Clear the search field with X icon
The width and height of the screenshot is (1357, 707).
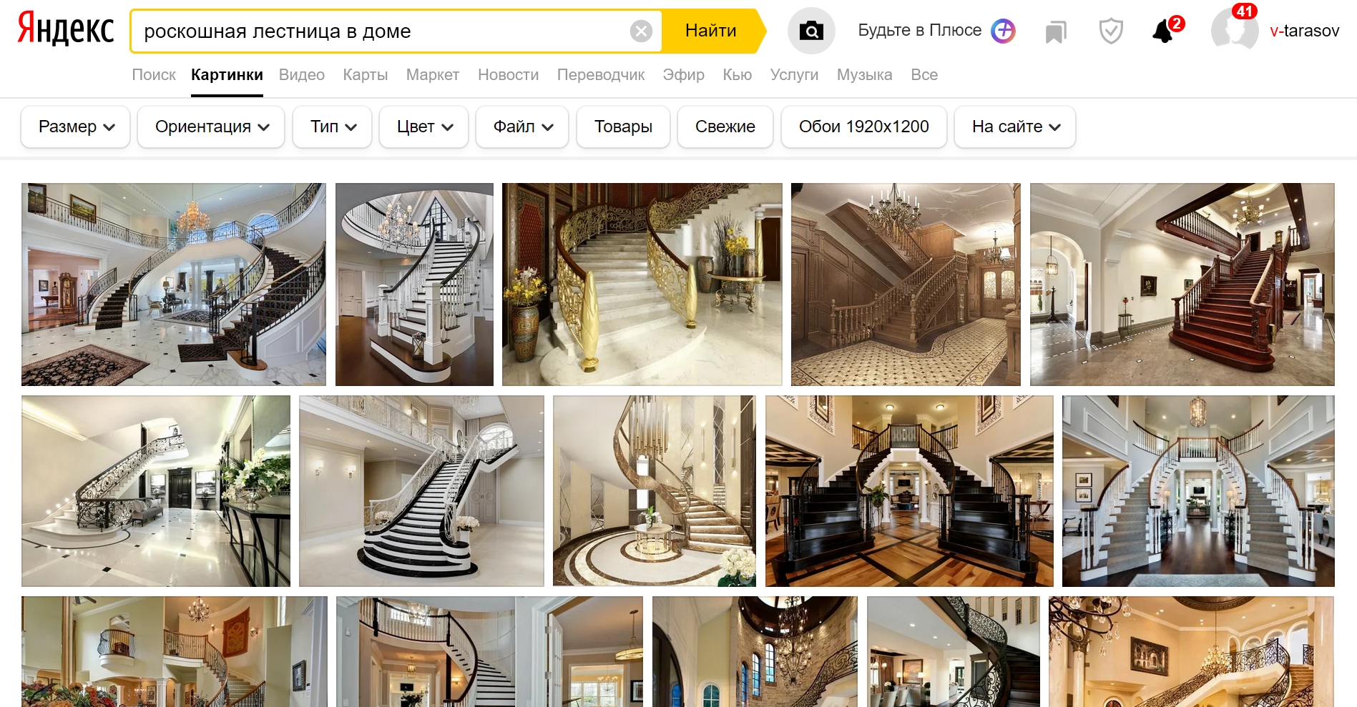641,31
